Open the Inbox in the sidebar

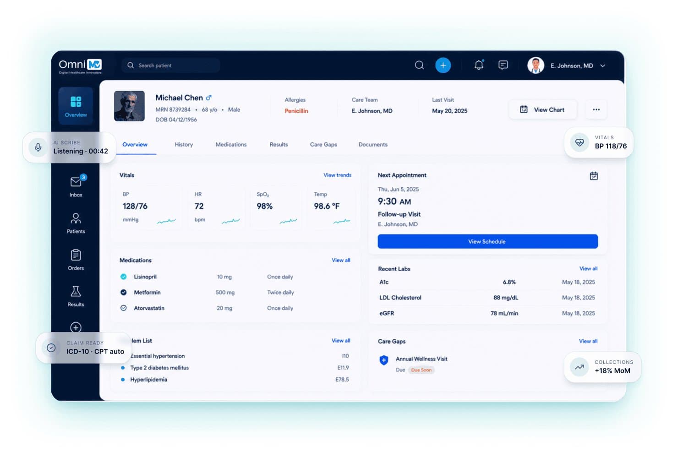[76, 186]
